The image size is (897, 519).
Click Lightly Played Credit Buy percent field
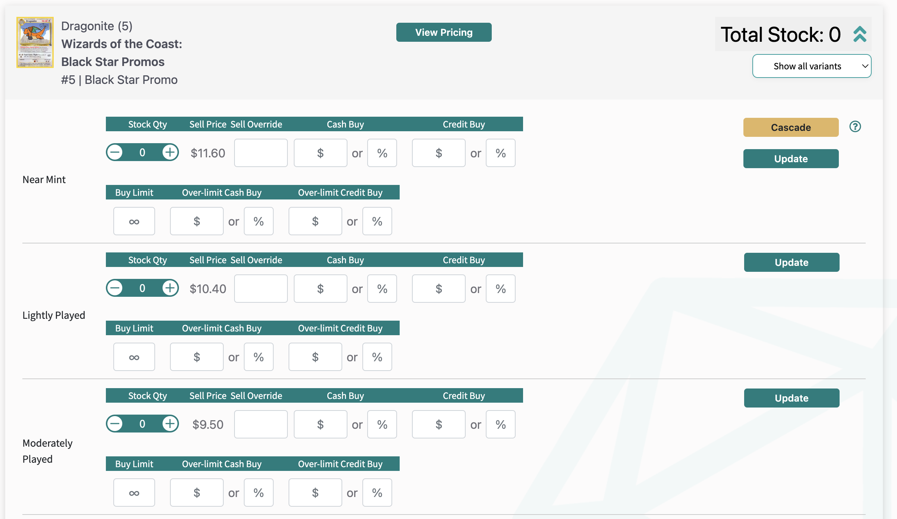click(500, 289)
